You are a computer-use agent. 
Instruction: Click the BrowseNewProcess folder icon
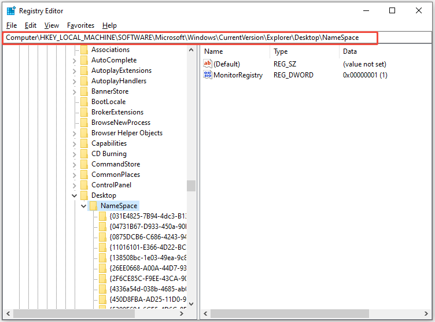click(84, 123)
